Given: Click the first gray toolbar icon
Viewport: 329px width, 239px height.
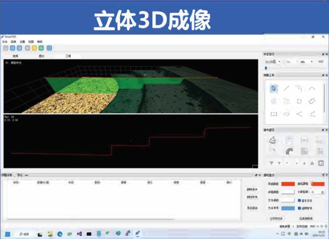Looking at the screenshot, I should pos(6,48).
